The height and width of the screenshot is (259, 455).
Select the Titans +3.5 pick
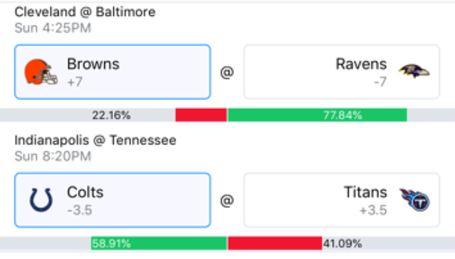[x=342, y=200]
